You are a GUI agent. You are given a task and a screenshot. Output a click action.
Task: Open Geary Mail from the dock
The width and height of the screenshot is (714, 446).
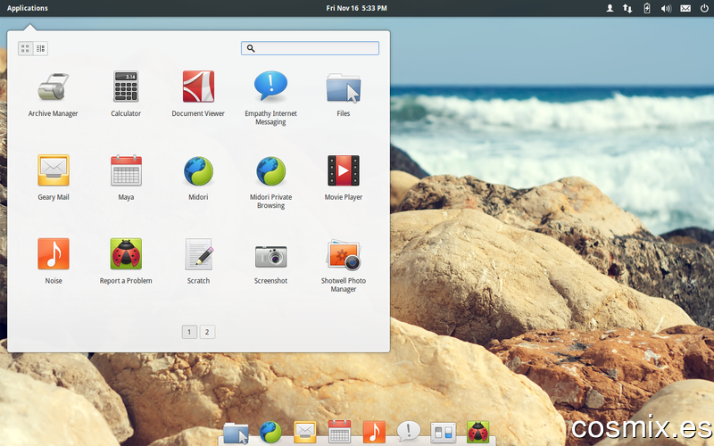[x=305, y=432]
